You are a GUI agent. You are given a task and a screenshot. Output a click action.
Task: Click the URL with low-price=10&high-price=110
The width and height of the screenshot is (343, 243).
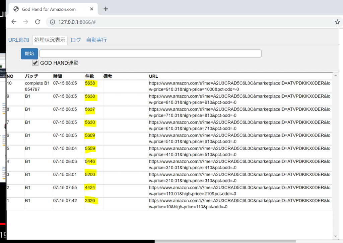click(x=240, y=204)
